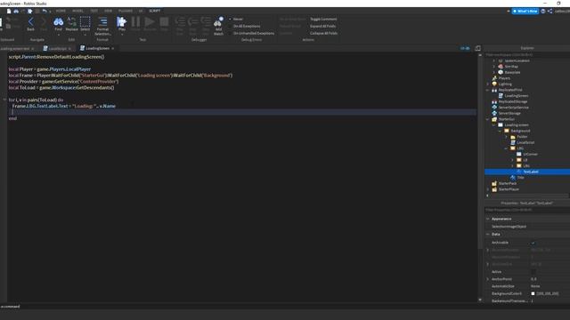The height and width of the screenshot is (320, 570).
Task: Select Baseplate in Explorer
Action: coord(512,72)
